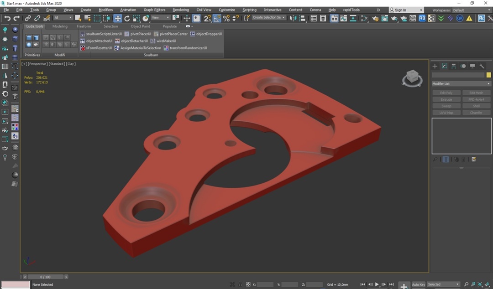Viewport: 493px width, 289px height.
Task: Open the Rendered Frame Window icon
Action: click(384, 18)
